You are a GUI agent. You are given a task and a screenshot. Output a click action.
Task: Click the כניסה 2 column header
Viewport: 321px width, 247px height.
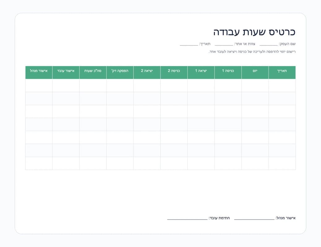pyautogui.click(x=174, y=72)
